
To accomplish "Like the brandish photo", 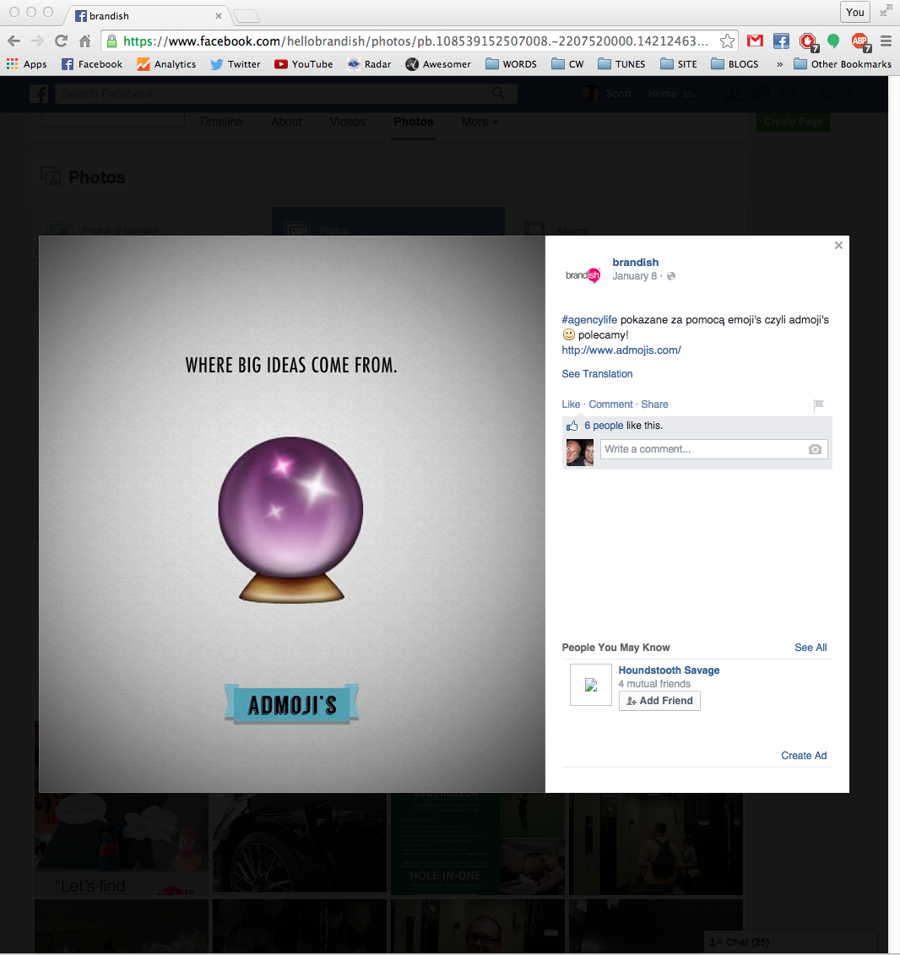I will click(571, 404).
